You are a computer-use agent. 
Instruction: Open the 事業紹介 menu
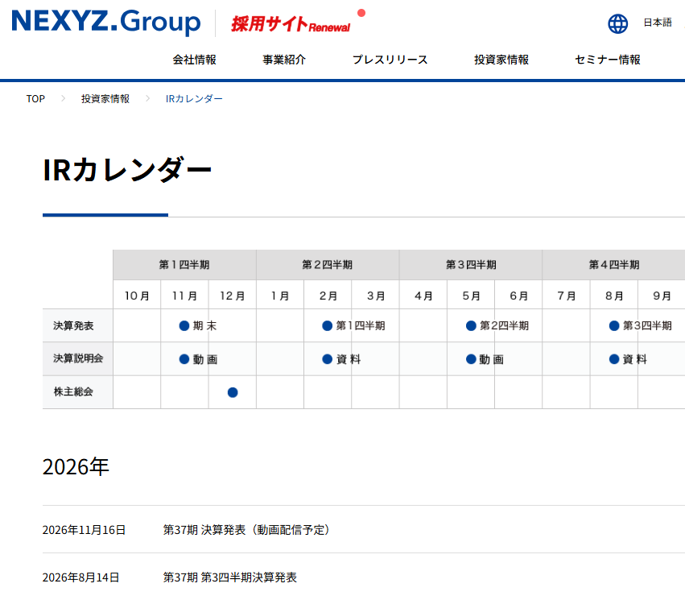point(284,60)
